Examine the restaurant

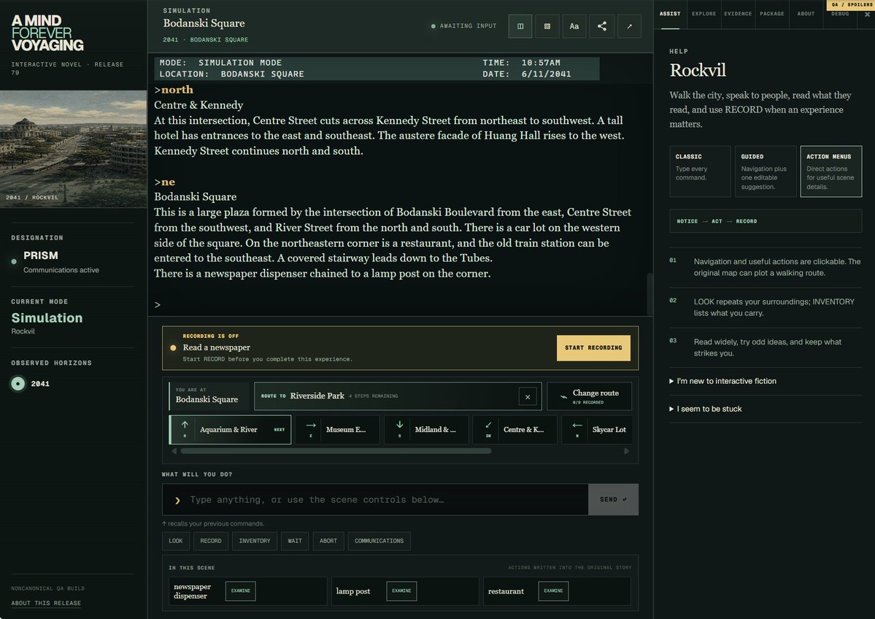pyautogui.click(x=553, y=591)
